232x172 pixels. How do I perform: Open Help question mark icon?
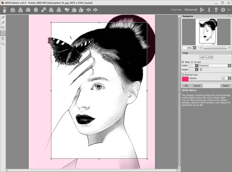216,10
